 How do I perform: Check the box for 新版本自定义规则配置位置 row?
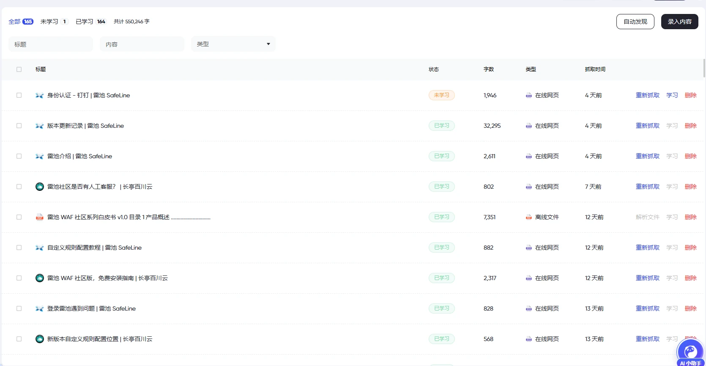point(19,339)
